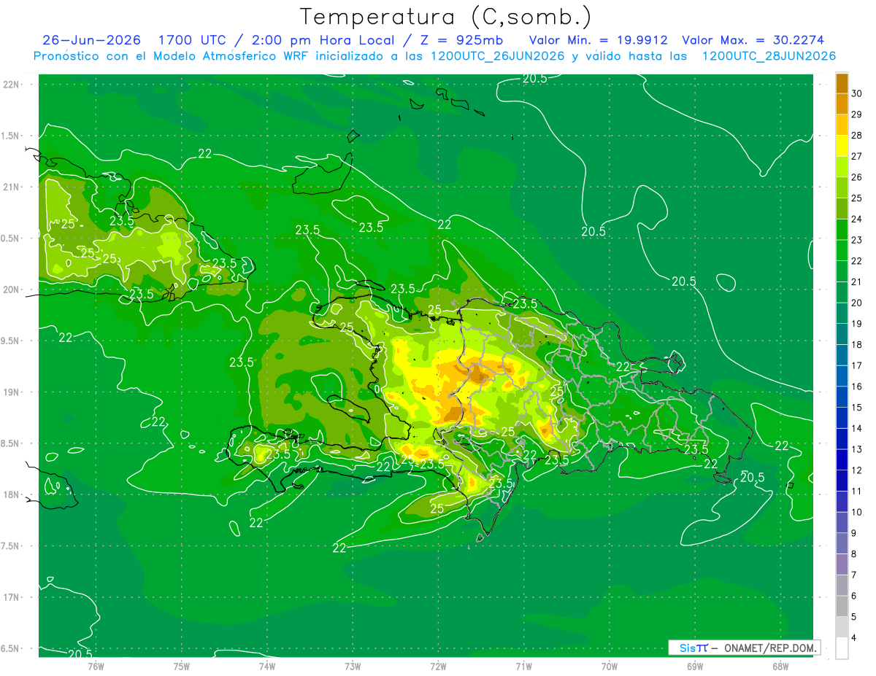Viewport: 876px width, 676px height.
Task: Click the initialization stamp "1200UTC_26JUN2026"
Action: (497, 55)
